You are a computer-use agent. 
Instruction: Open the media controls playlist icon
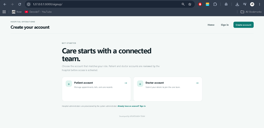[x=245, y=4]
